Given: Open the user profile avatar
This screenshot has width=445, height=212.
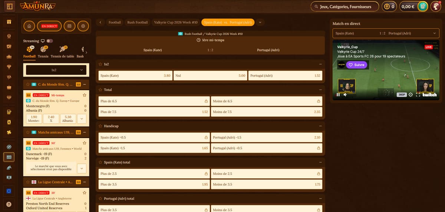Looking at the screenshot, I should tap(435, 6).
